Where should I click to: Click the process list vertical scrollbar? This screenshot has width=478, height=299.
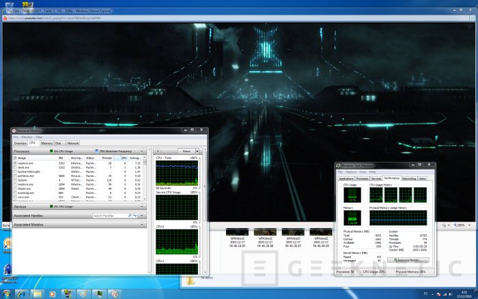pos(145,178)
